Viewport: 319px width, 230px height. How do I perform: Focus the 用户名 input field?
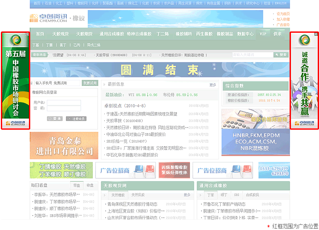64,102
